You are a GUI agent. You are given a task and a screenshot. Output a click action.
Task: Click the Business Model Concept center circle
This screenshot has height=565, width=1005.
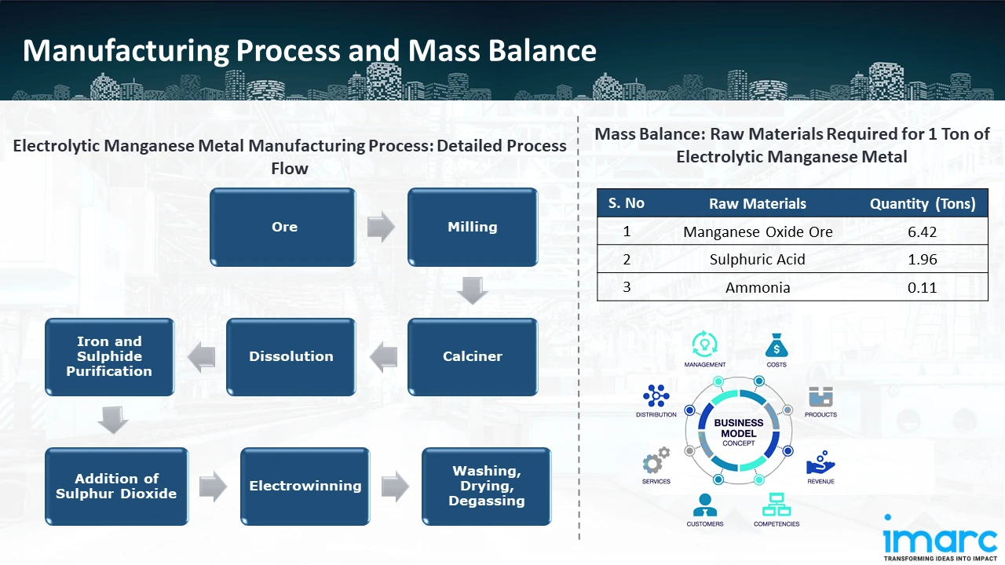[x=738, y=432]
